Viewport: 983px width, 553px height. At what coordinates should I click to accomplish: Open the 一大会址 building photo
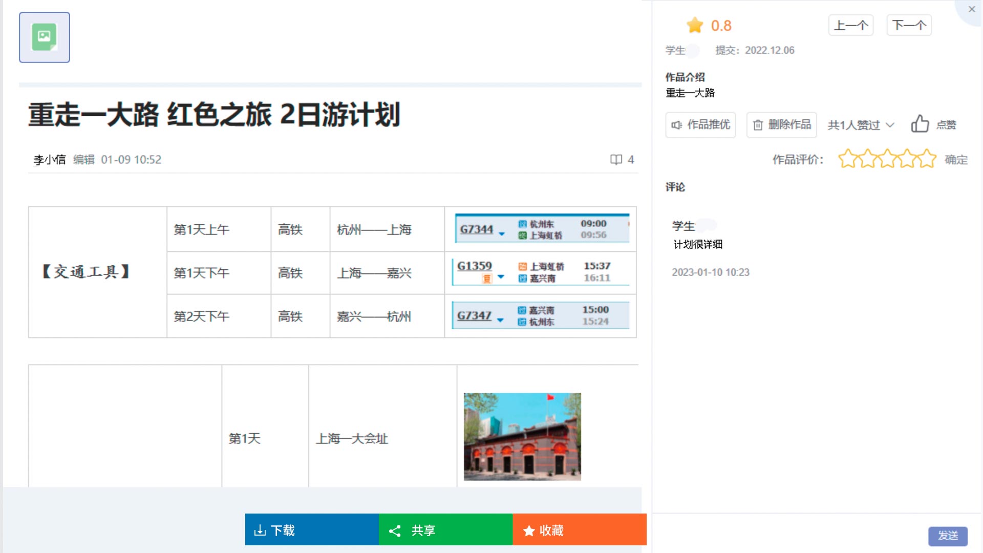point(522,436)
